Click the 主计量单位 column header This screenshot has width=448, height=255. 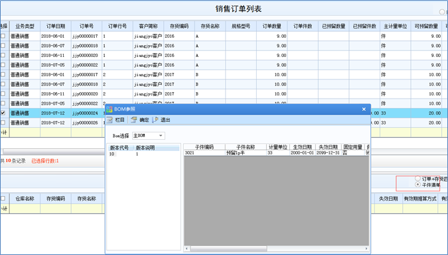pyautogui.click(x=395, y=26)
